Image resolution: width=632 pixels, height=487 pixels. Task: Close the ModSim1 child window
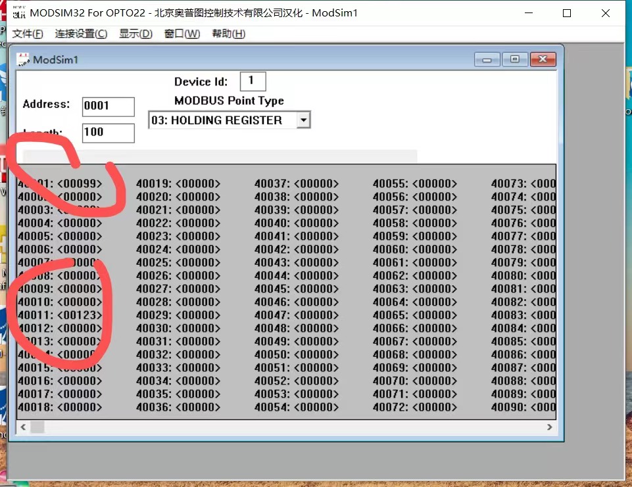click(543, 58)
